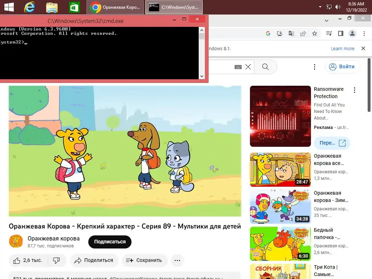Open the network tray icon

[329, 7]
